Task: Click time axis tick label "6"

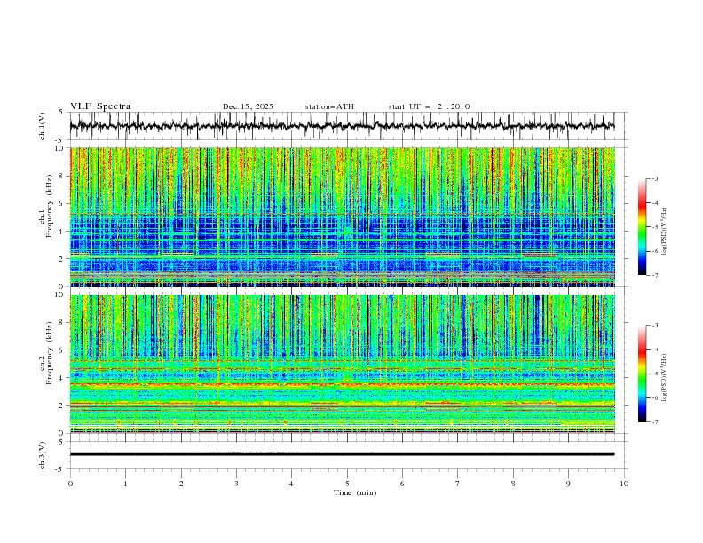Action: click(402, 484)
